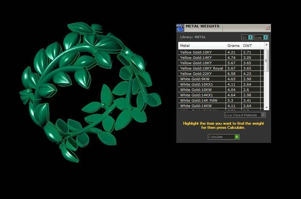The width and height of the screenshot is (301, 199).
Task: Enable Use Object Materials option
Action: click(245, 115)
